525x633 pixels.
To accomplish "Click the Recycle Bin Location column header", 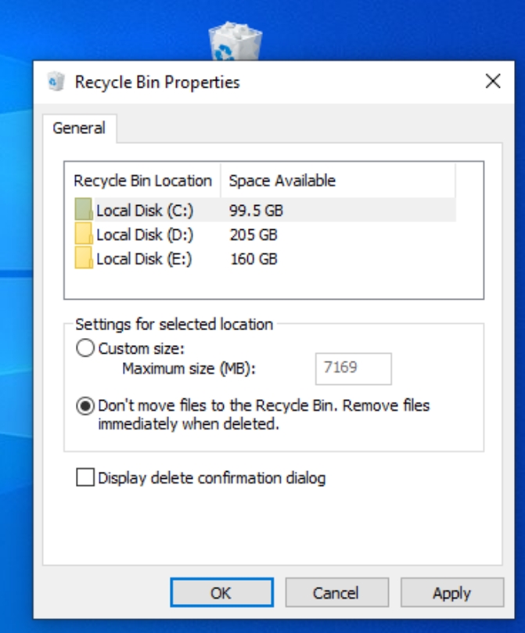I will click(143, 181).
